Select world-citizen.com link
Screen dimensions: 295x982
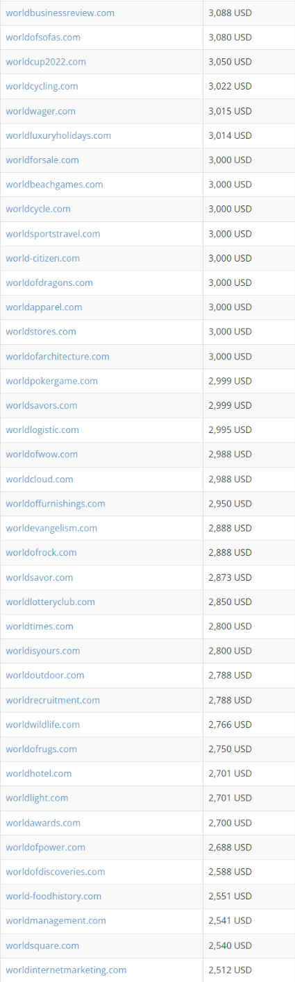click(43, 258)
